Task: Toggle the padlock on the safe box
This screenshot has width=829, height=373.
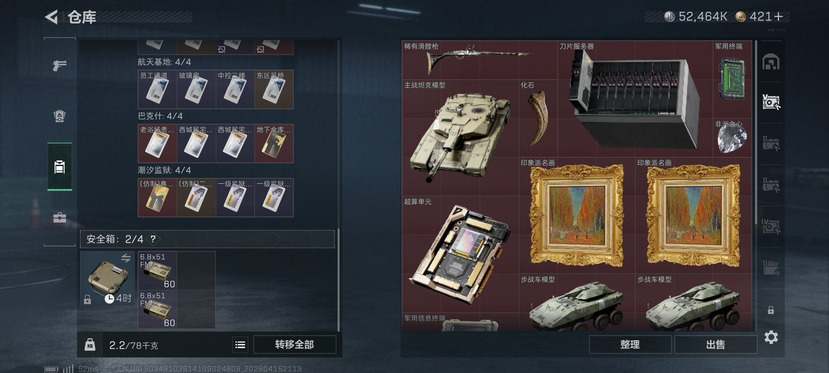Action: [87, 299]
